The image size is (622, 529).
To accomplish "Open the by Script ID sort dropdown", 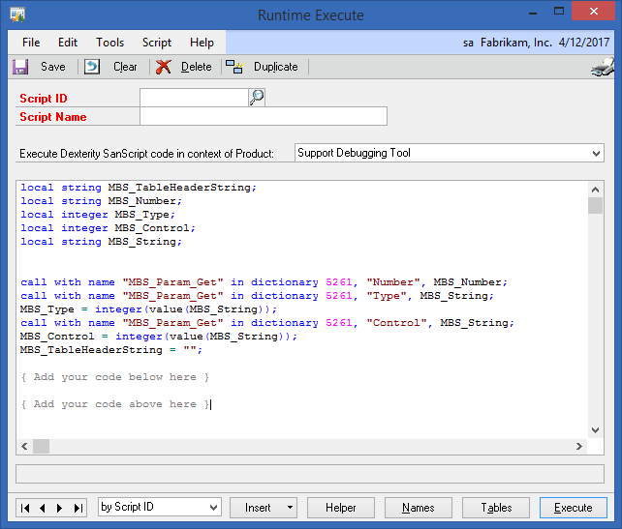I will point(213,507).
